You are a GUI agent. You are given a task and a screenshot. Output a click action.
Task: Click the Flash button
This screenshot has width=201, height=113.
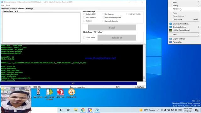112,28
